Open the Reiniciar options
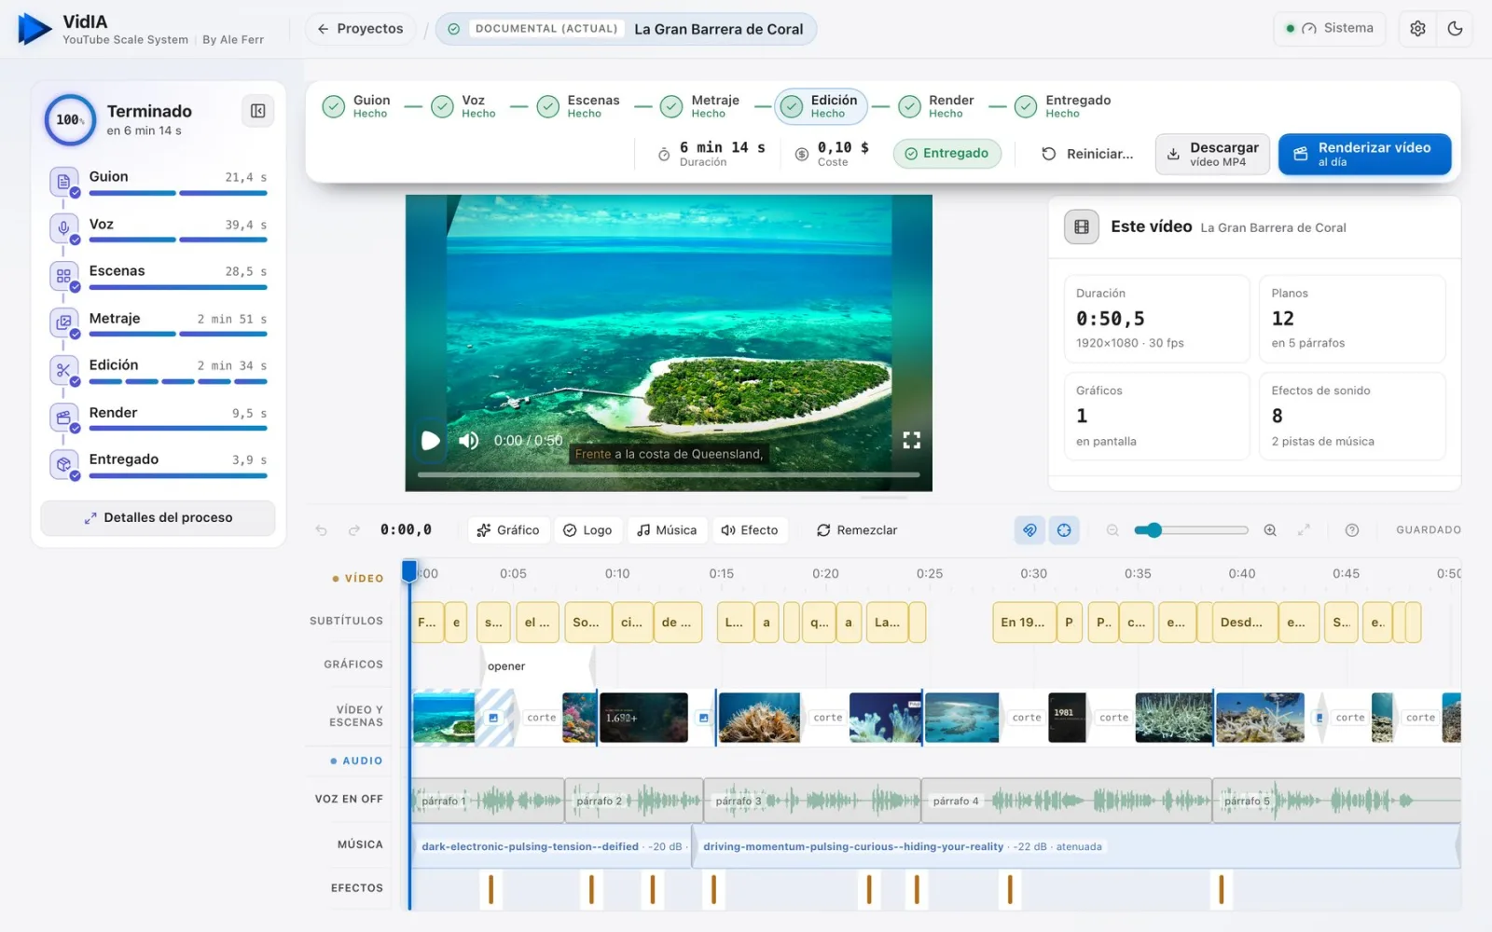 click(1087, 154)
